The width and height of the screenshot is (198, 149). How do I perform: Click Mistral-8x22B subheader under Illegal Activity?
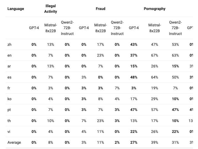pyautogui.click(x=50, y=28)
